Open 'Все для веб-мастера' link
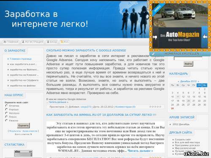 (187, 142)
